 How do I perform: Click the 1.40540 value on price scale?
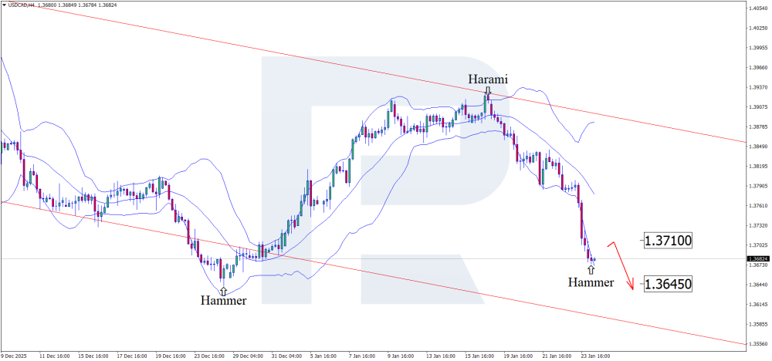[x=757, y=8]
